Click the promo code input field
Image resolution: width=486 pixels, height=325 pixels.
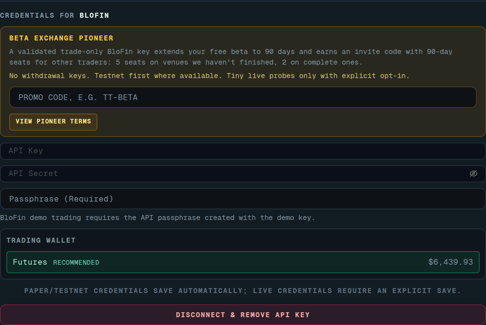point(243,97)
